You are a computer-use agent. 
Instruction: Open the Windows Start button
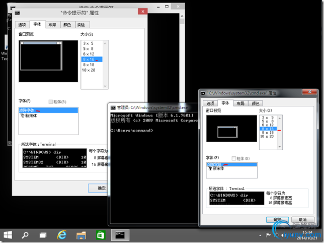(8, 235)
